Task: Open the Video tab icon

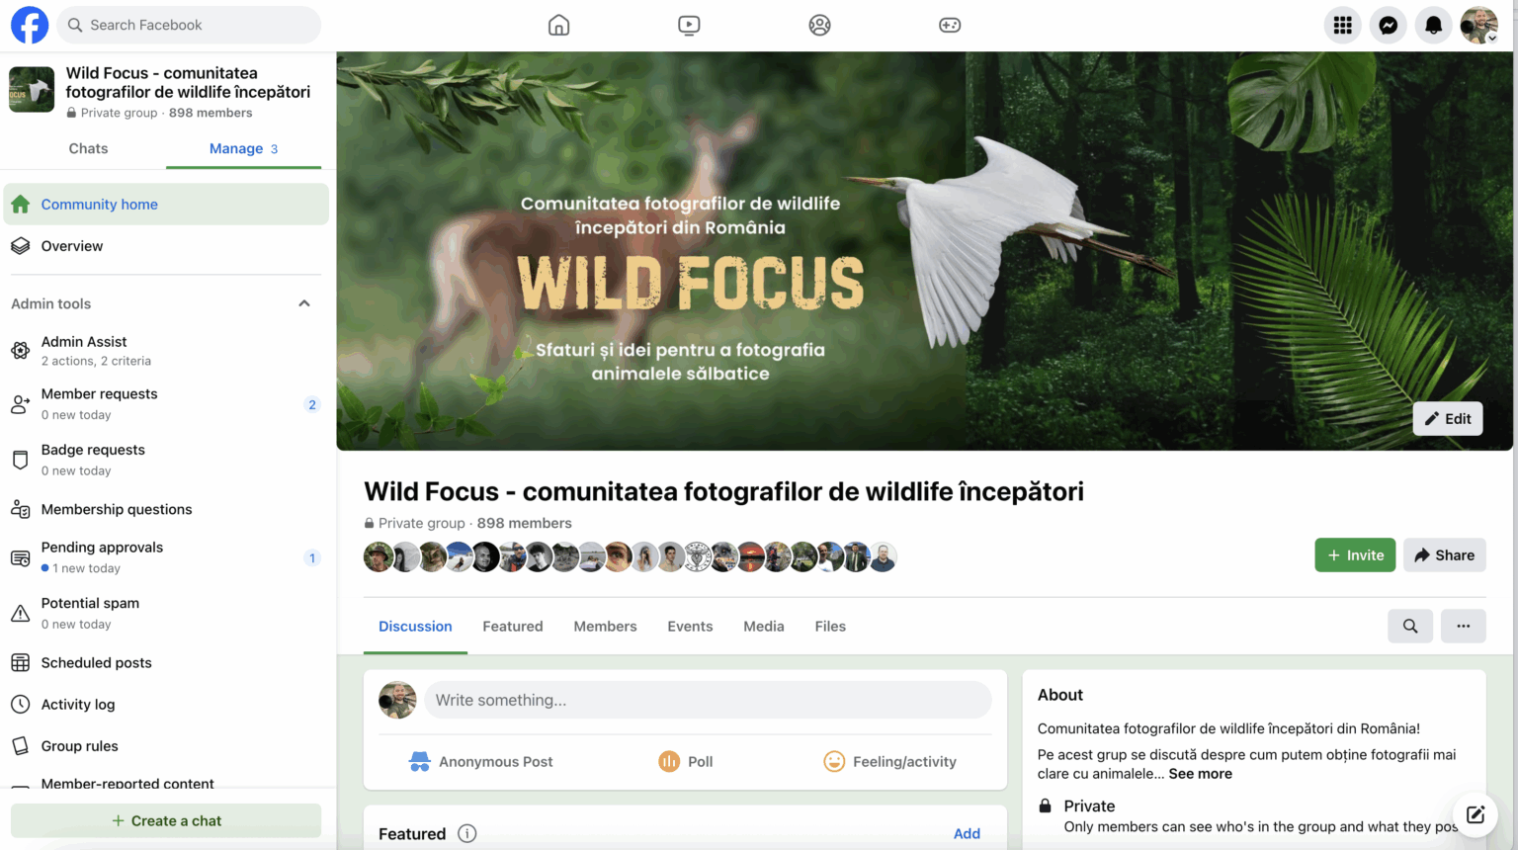Action: coord(690,26)
